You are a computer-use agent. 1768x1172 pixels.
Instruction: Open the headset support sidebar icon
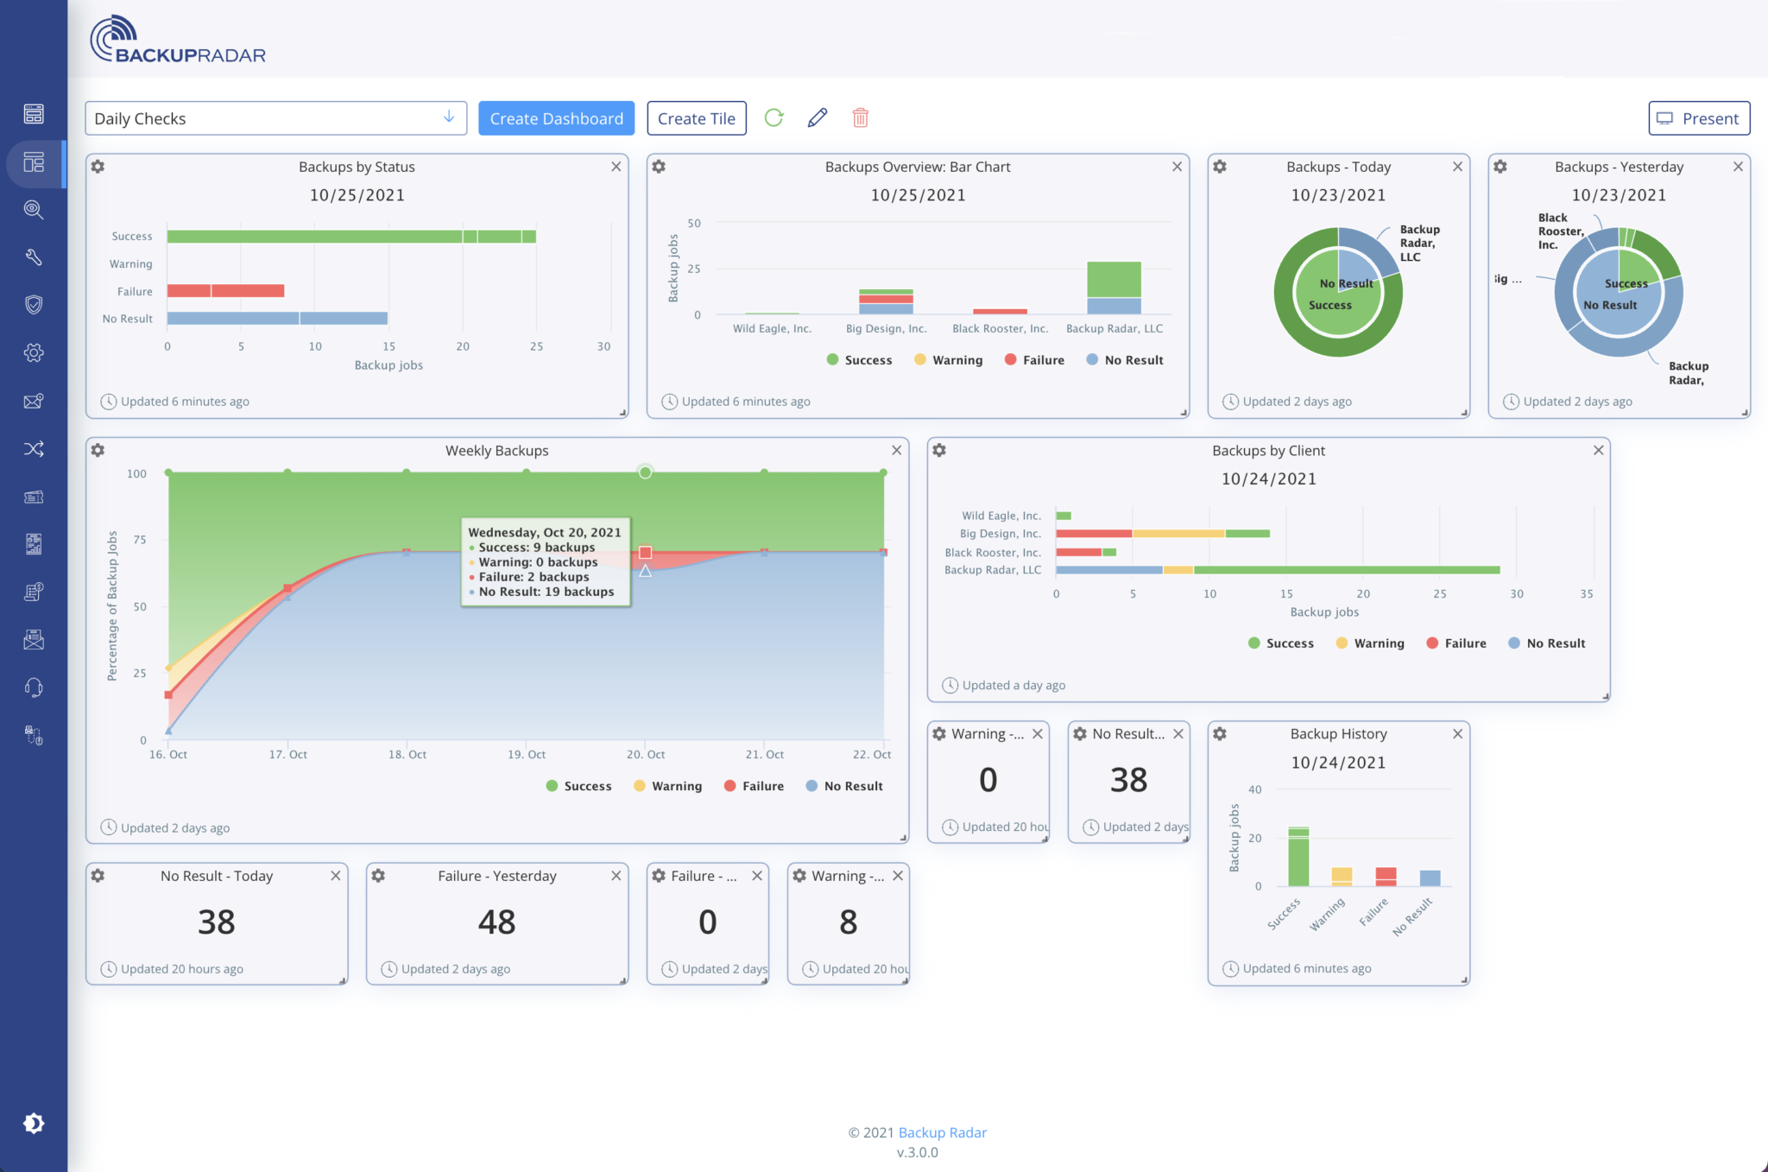point(34,687)
